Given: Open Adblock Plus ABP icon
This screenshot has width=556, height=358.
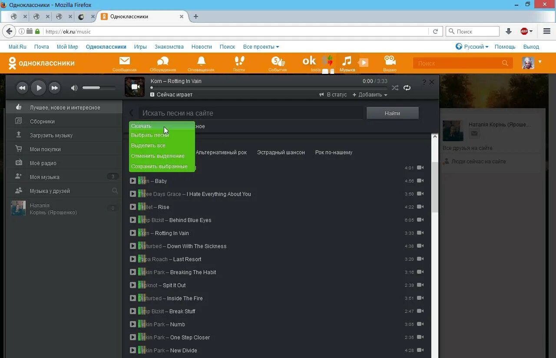Looking at the screenshot, I should tap(524, 31).
